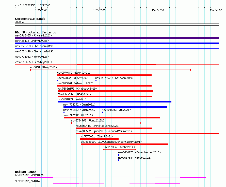The width and height of the screenshot is (226, 187).
Task: Open esv3664275 (Besenbacher2015) label
Action: pos(139,152)
